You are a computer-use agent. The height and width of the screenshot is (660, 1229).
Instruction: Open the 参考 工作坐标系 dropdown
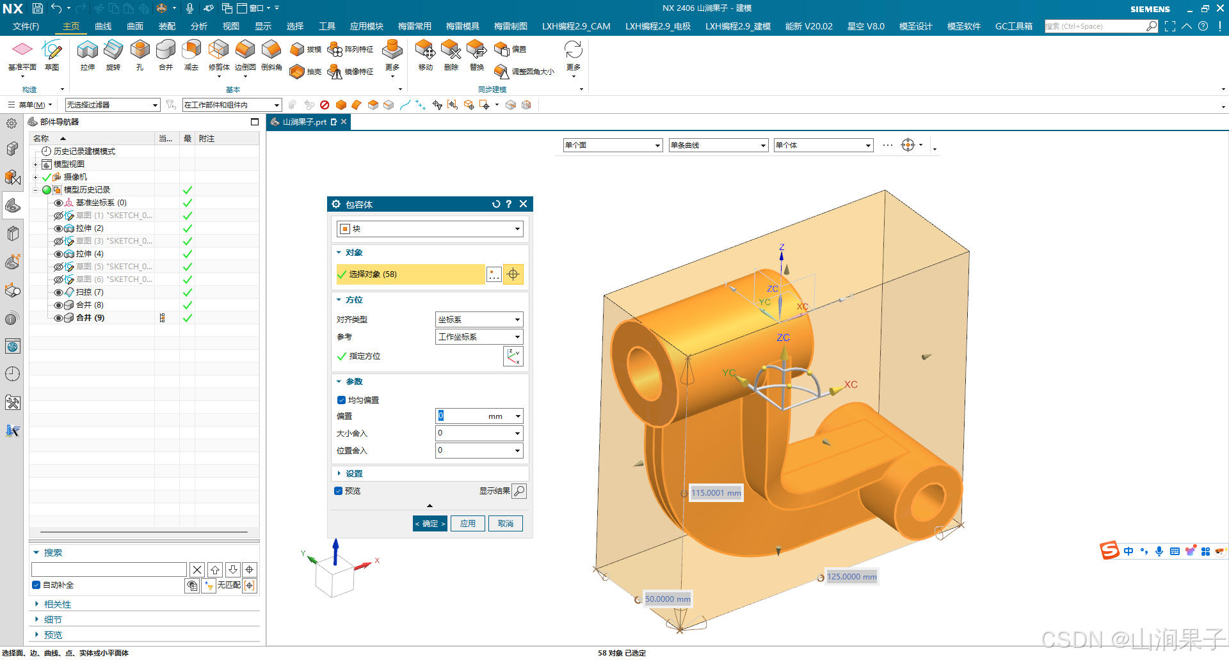(479, 337)
